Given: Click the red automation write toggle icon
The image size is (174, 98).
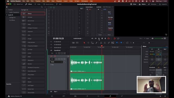Looking at the screenshot, I should coord(115,38).
